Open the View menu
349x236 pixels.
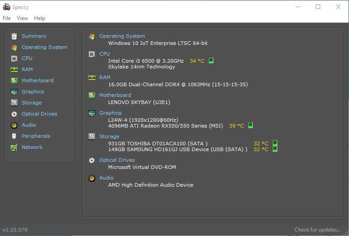click(x=22, y=18)
